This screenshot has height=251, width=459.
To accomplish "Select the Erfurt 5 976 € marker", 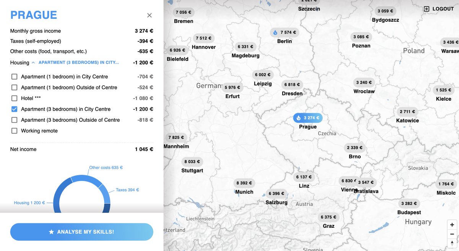I will 233,88.
